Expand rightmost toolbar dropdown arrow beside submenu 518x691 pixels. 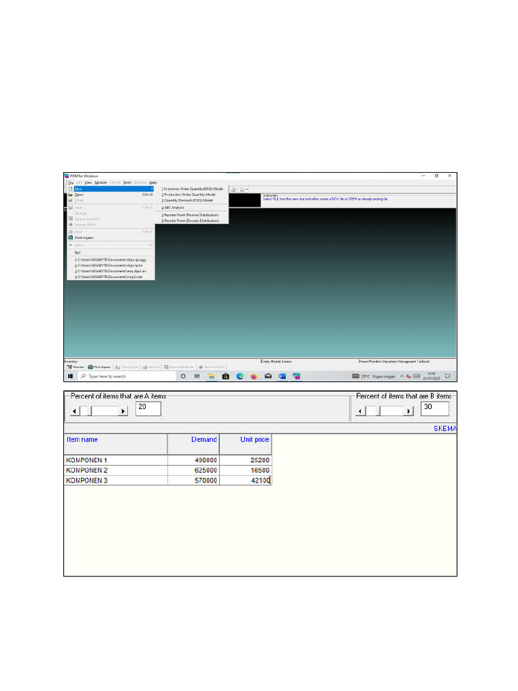[247, 190]
